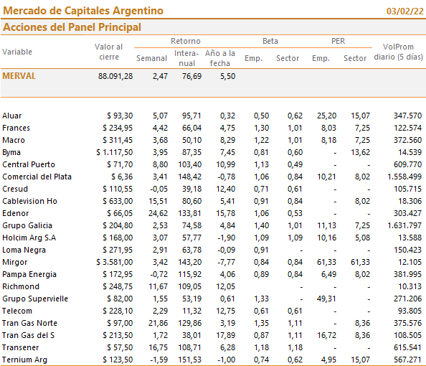Select Supervielle PER value 49,31
The height and width of the screenshot is (366, 426).
(x=326, y=299)
